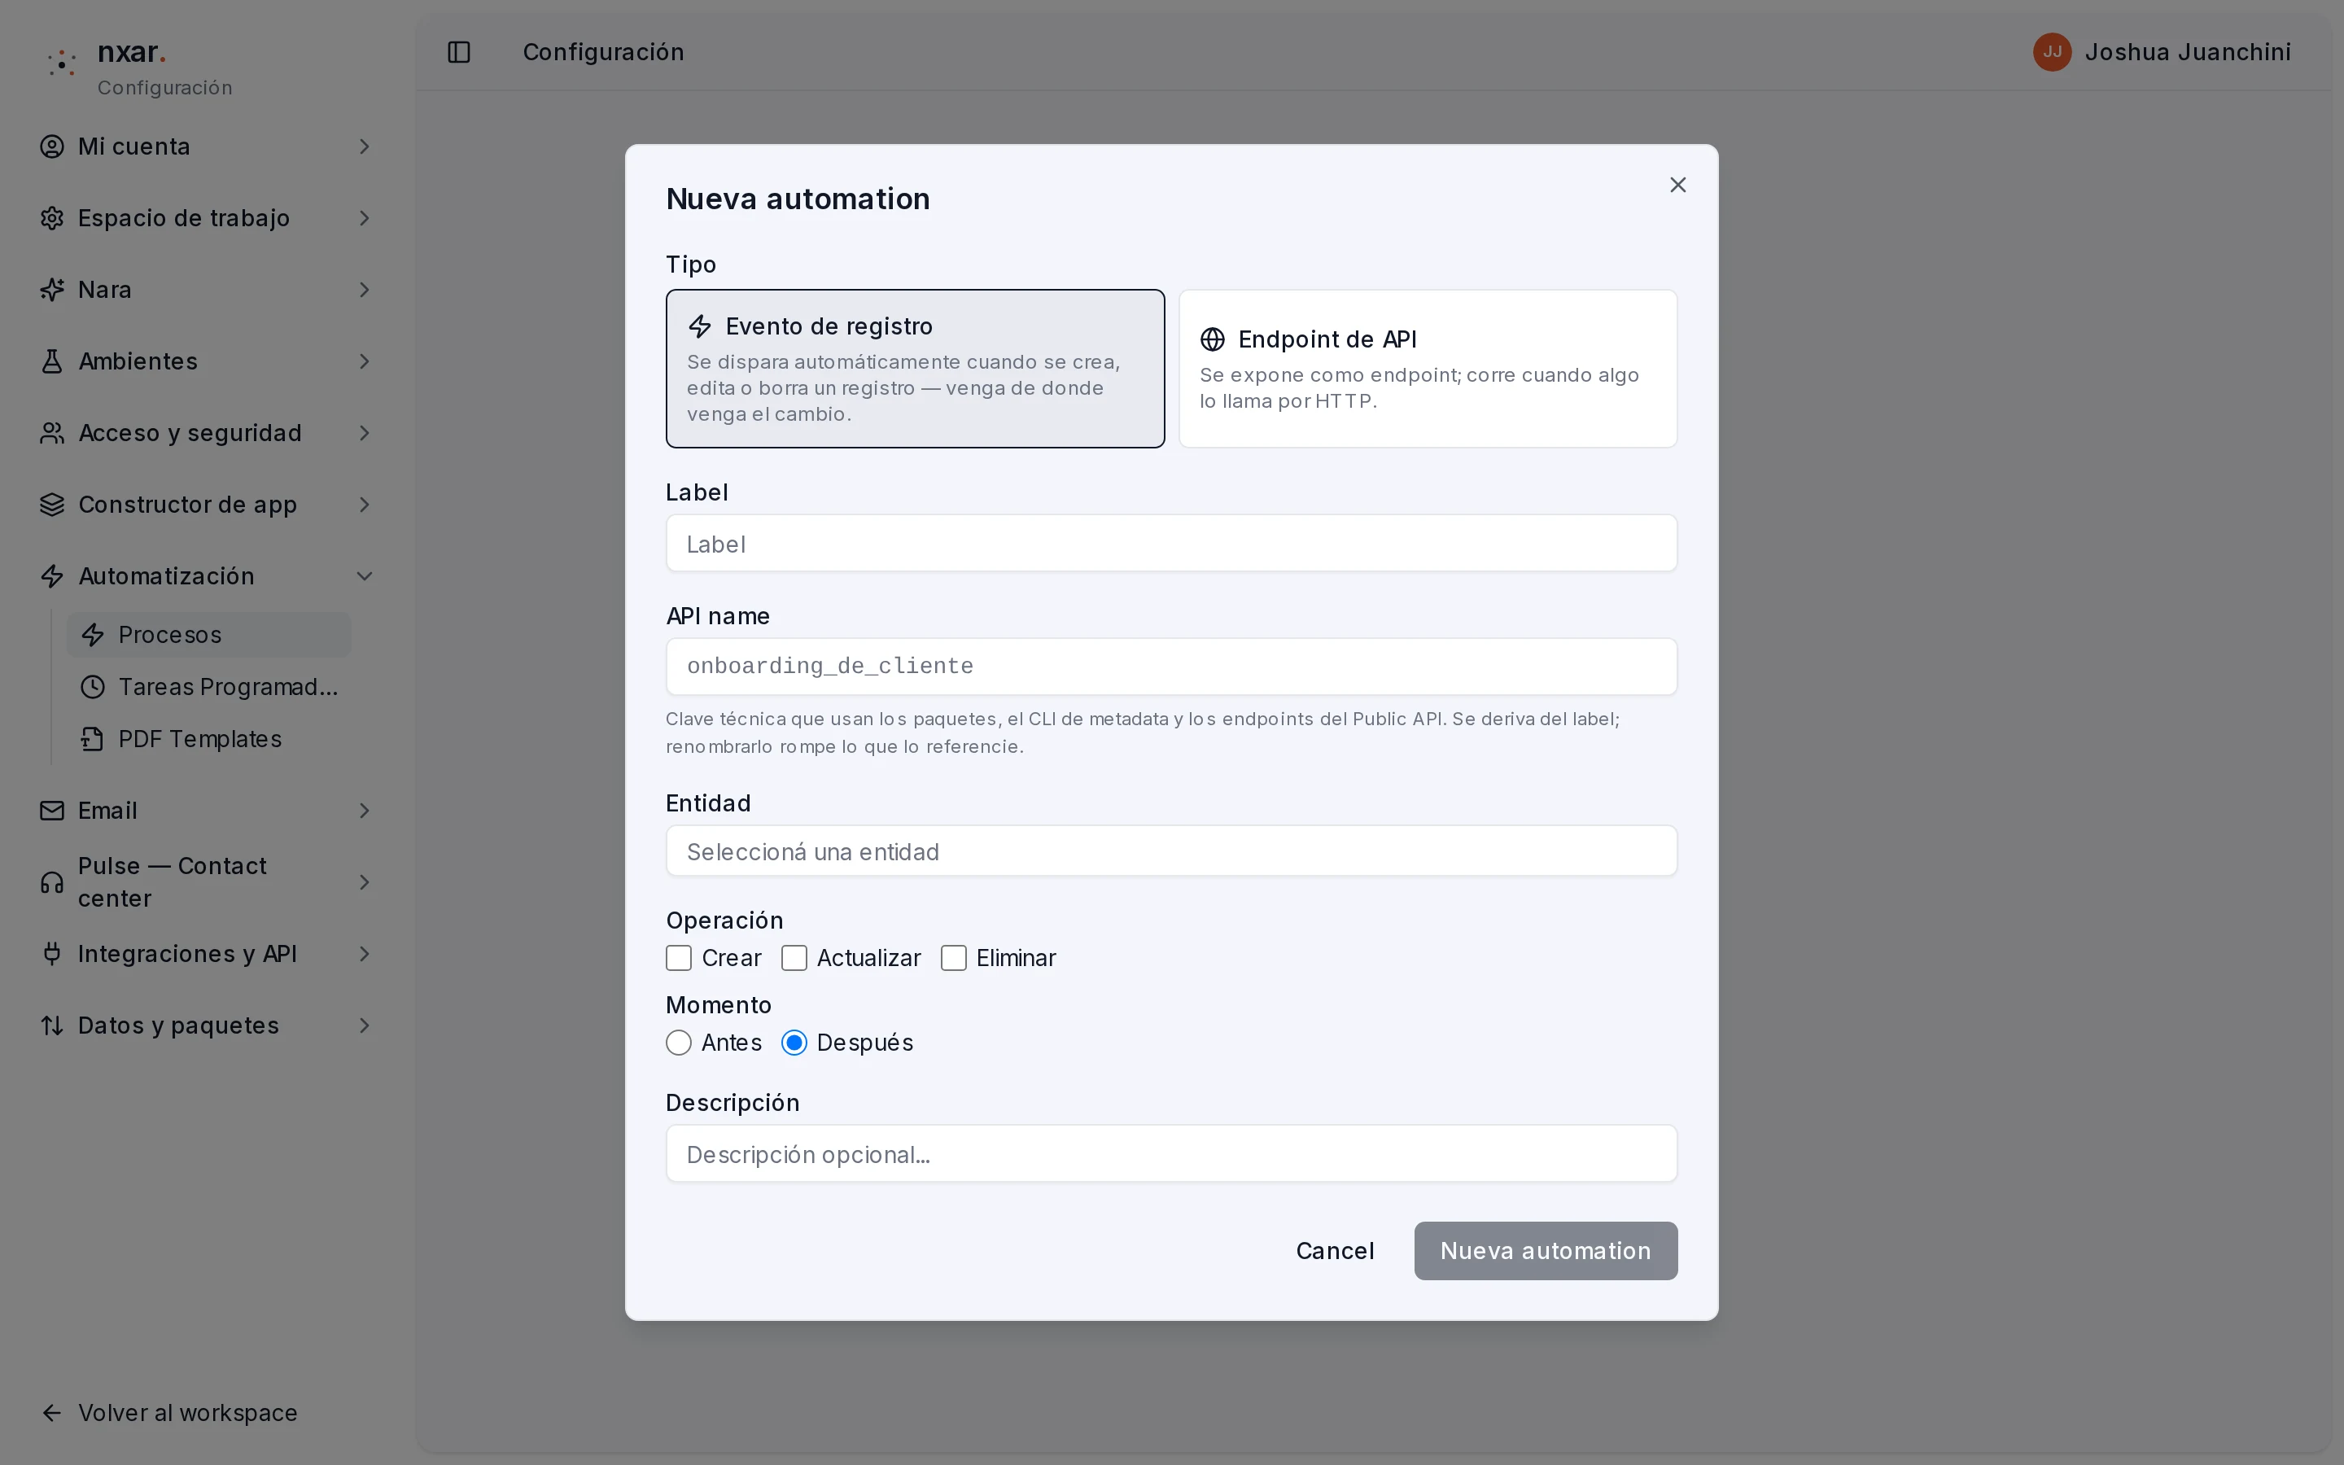Click the Label input field
The image size is (2344, 1465).
(1172, 544)
